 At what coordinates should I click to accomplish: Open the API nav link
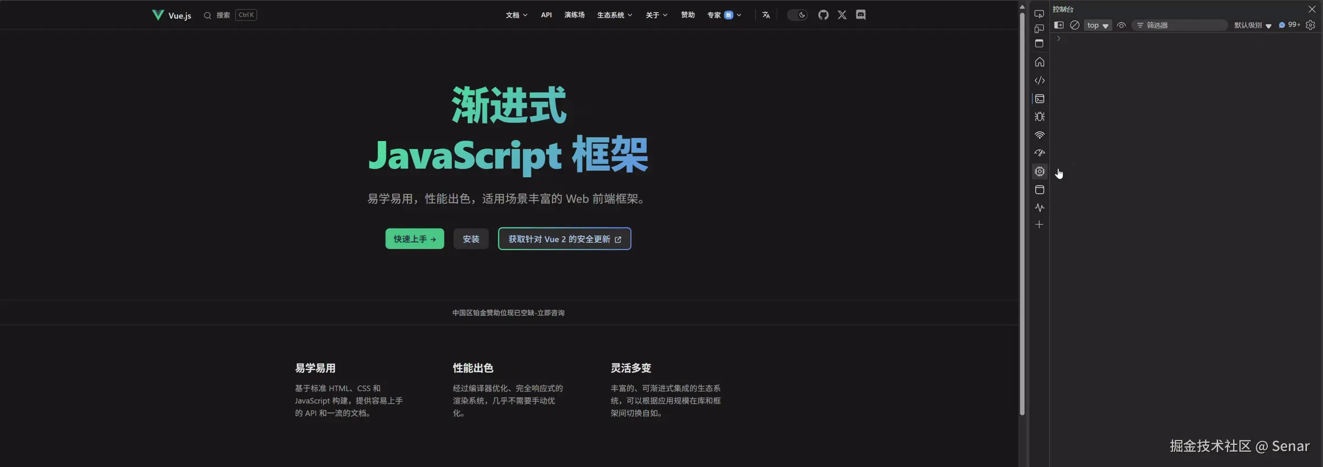pos(546,15)
